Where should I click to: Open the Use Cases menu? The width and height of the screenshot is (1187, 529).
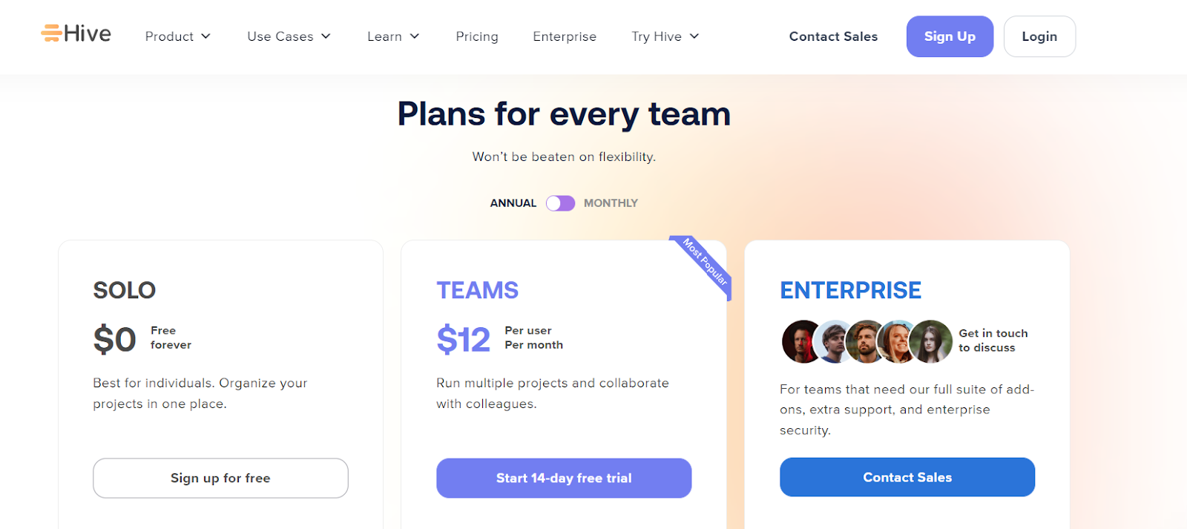tap(289, 36)
